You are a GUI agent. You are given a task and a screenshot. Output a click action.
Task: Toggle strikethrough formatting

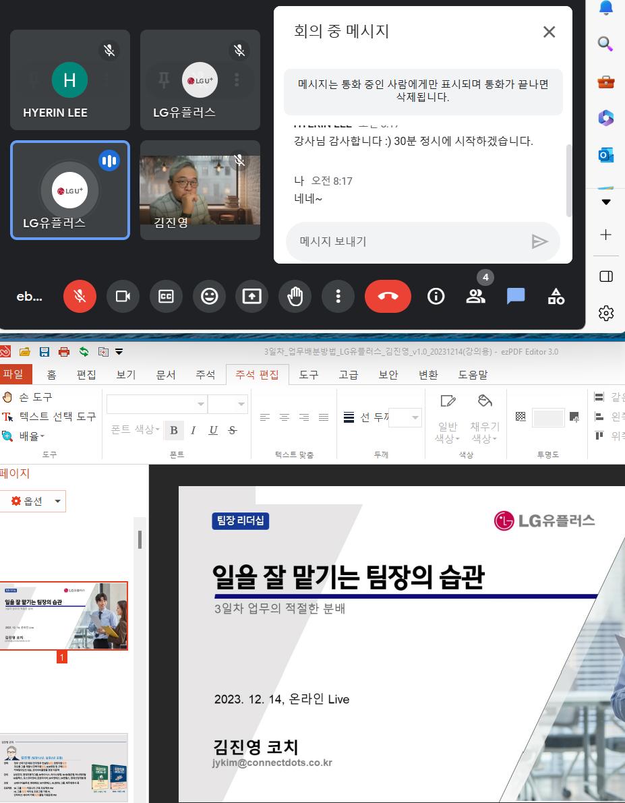[232, 430]
